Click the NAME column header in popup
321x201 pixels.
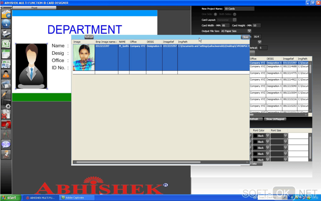[124, 42]
